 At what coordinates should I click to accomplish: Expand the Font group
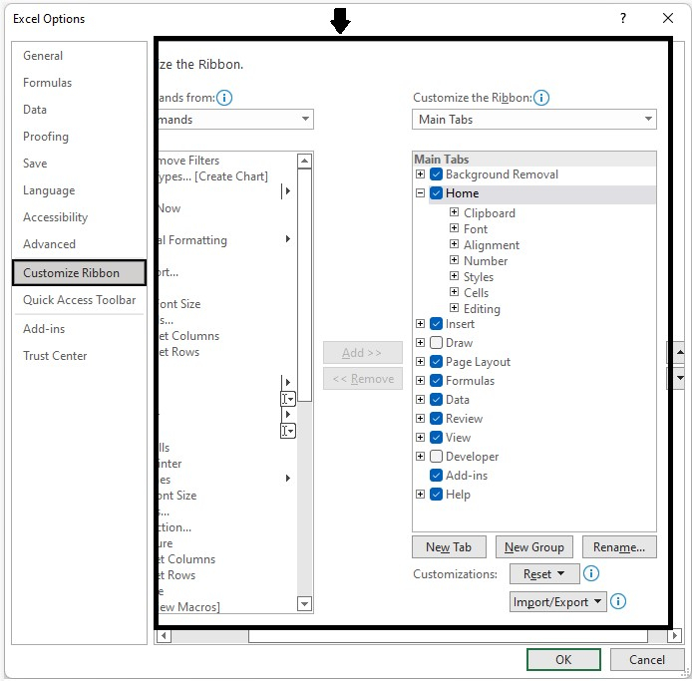tap(454, 228)
